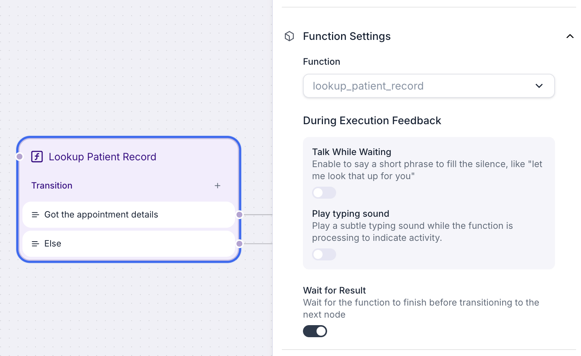Click the cube icon beside Function Settings
This screenshot has width=581, height=356.
[289, 36]
